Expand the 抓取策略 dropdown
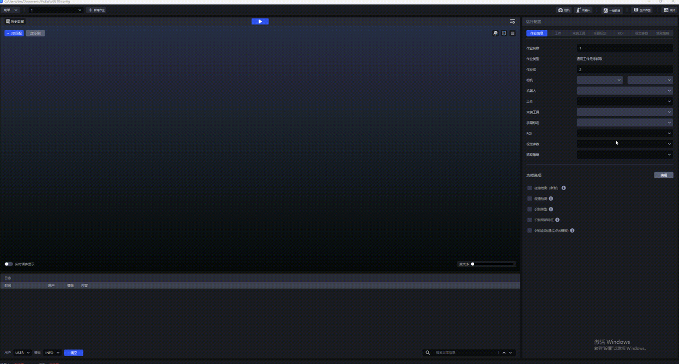Screen dimensions: 679x364 tap(624, 154)
